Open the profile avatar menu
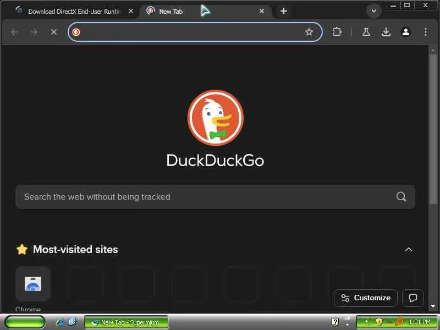 click(x=406, y=32)
